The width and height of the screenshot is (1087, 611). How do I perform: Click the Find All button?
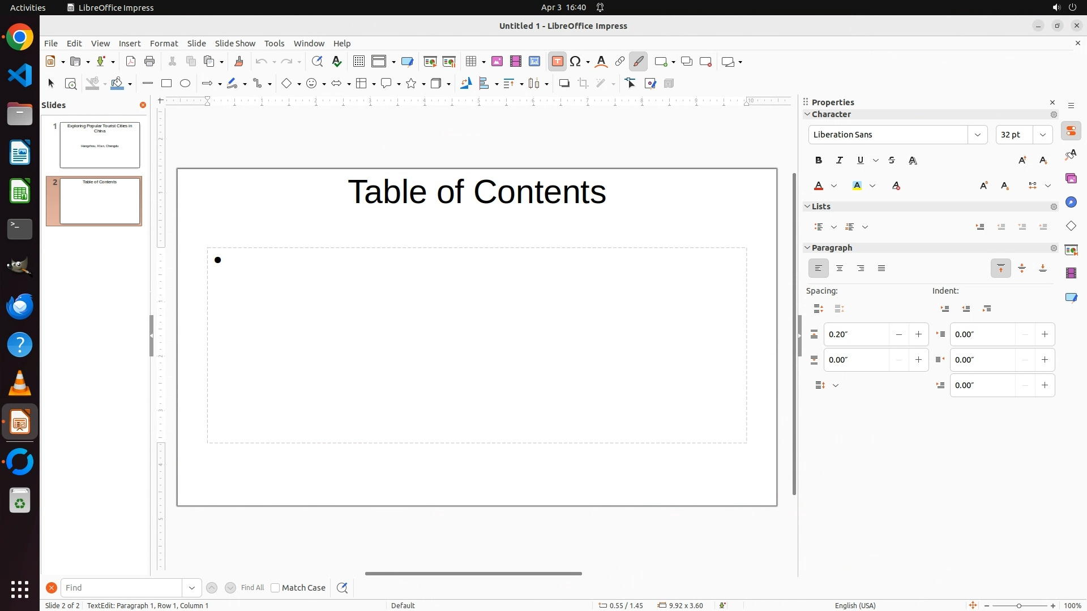point(253,588)
